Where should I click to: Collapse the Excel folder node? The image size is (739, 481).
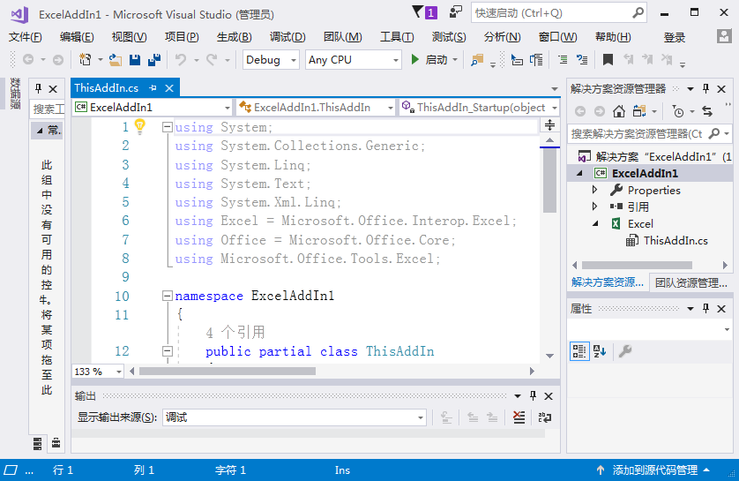[x=595, y=223]
